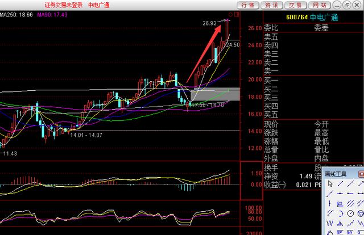Click the 换手 turnover label

[271, 167]
